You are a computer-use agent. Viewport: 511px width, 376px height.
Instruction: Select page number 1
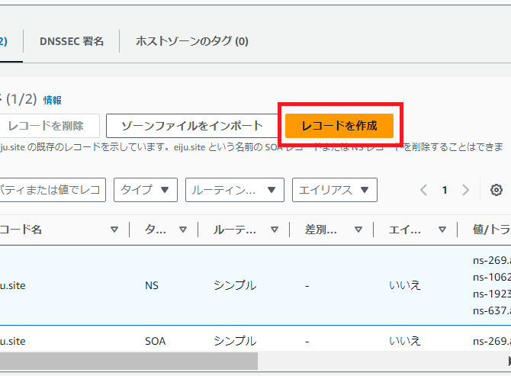tap(445, 190)
